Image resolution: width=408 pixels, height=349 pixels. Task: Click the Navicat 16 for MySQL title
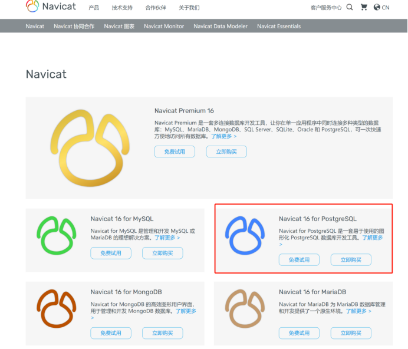tap(122, 219)
